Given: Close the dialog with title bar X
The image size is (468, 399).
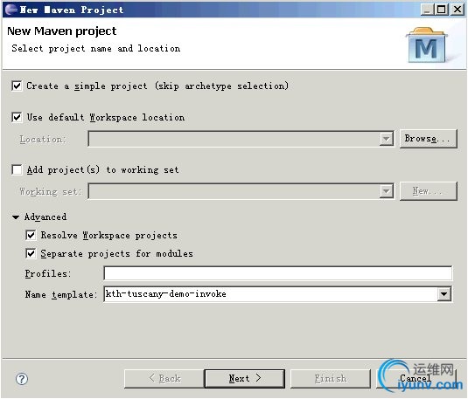Looking at the screenshot, I should (457, 10).
